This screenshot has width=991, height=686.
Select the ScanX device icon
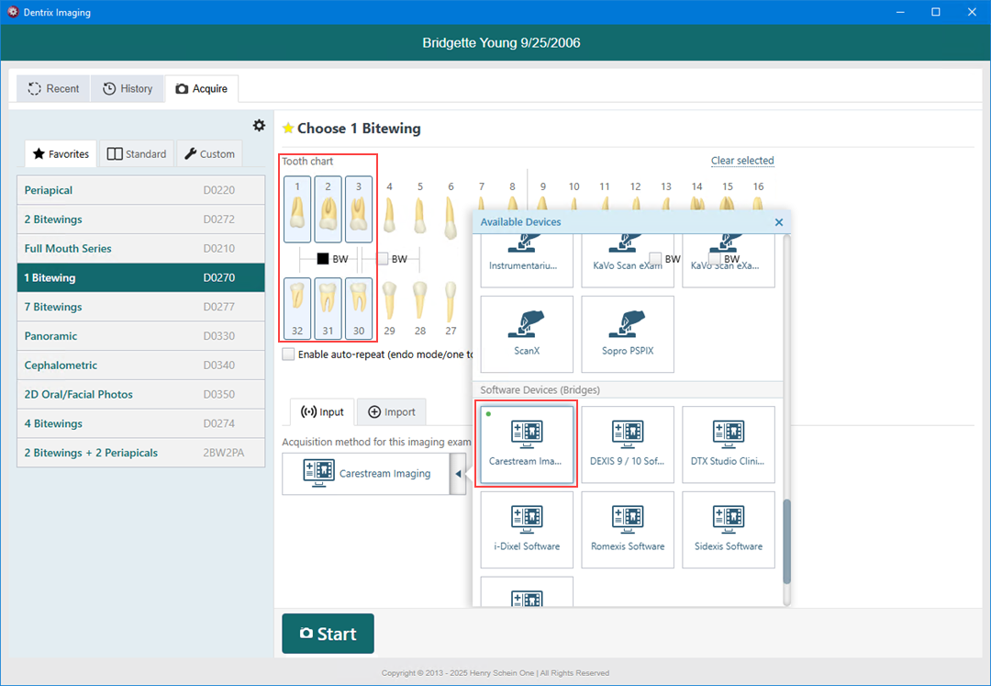click(527, 333)
